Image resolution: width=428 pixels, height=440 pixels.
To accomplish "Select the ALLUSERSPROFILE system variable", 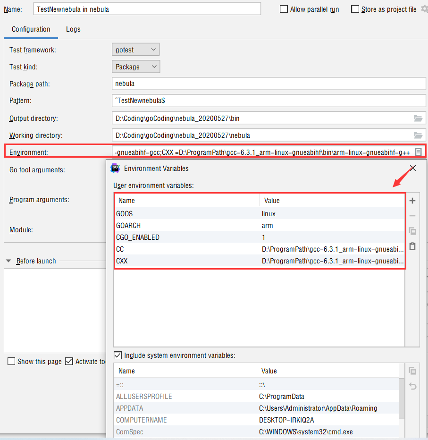I will pyautogui.click(x=256, y=396).
